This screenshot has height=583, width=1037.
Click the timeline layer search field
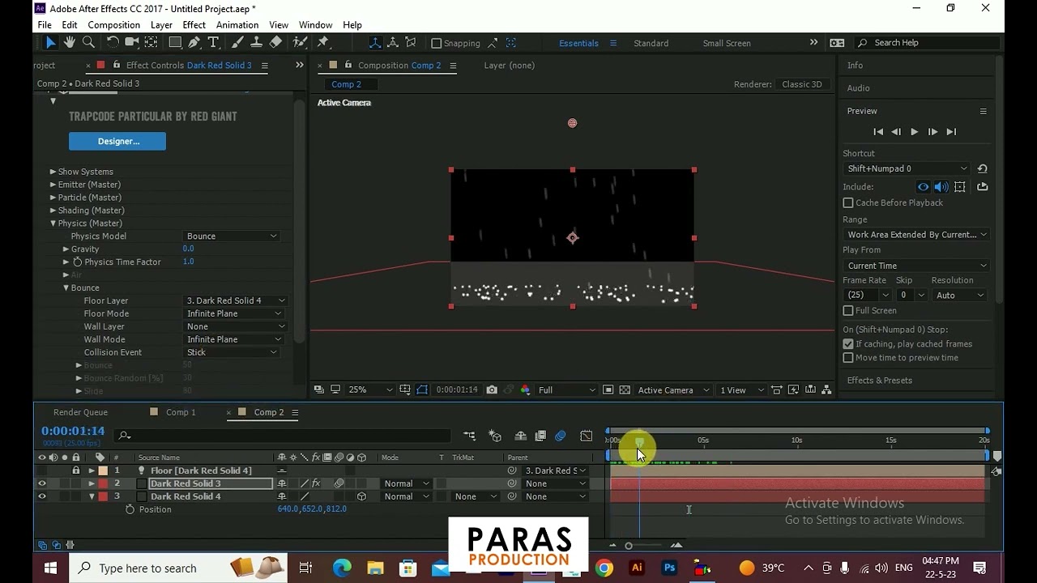click(x=282, y=436)
